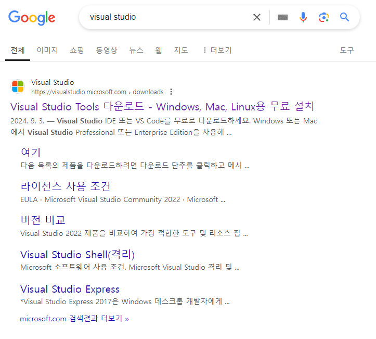This screenshot has width=376, height=339.
Task: Click the Microsoft favicon of the result
Action: (18, 86)
